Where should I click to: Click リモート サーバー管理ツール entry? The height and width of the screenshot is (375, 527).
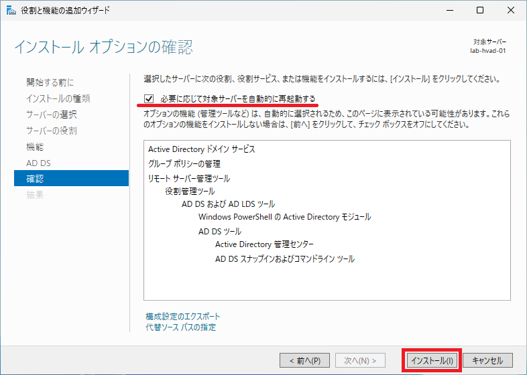coord(189,178)
